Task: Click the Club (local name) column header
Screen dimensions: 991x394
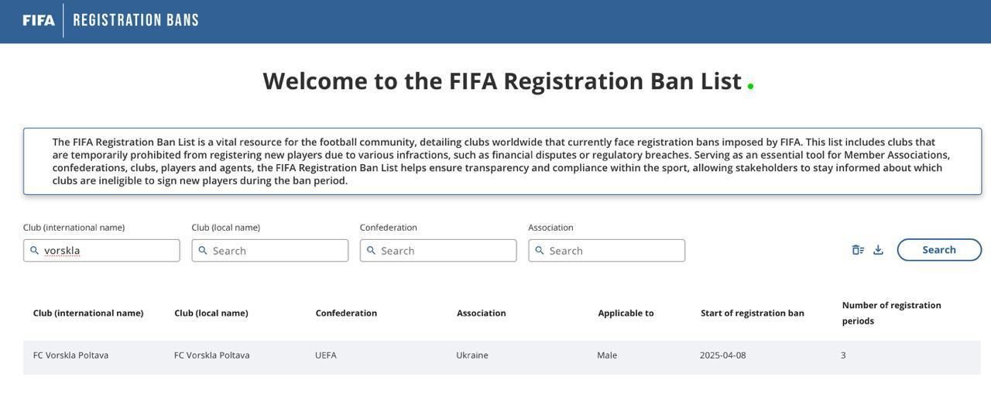Action: [x=211, y=313]
